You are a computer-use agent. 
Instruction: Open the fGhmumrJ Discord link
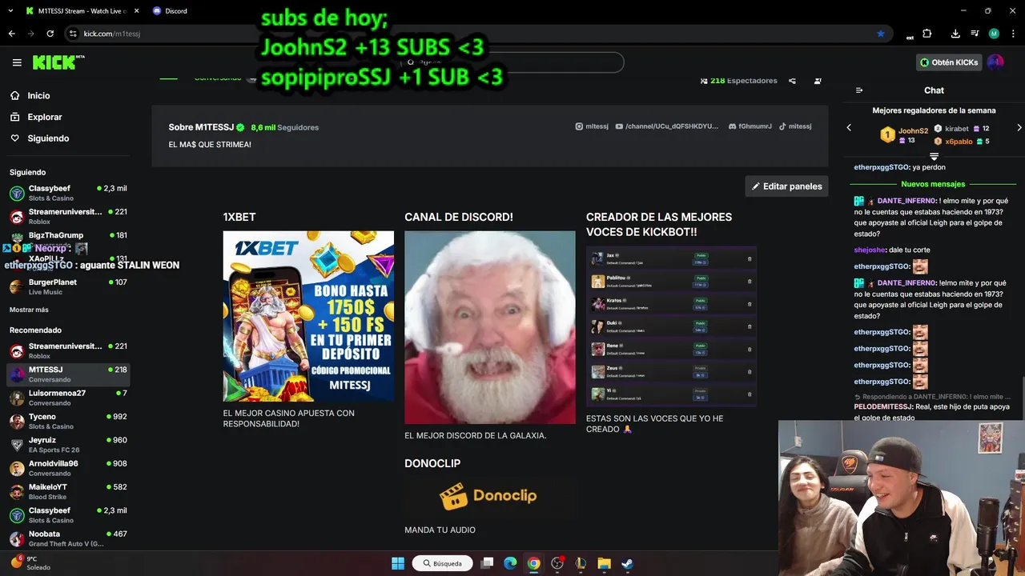point(750,126)
